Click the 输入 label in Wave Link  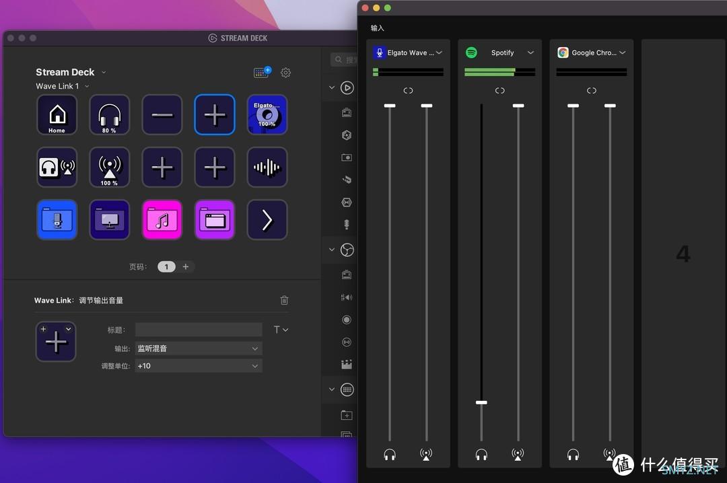coord(378,28)
